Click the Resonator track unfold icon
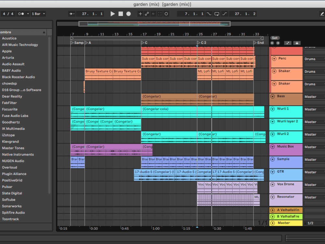This screenshot has width=325, height=244. [x=273, y=197]
